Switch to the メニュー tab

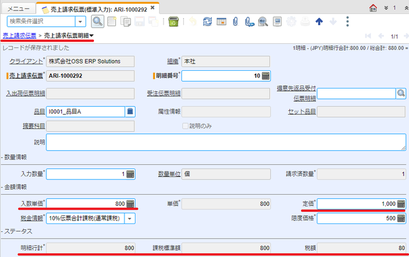click(x=18, y=9)
